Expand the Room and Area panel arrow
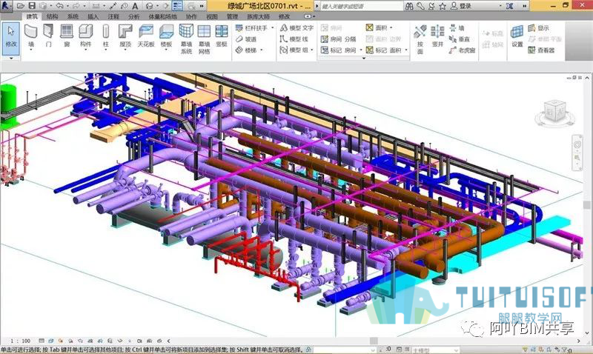The height and width of the screenshot is (354, 593). (364, 59)
